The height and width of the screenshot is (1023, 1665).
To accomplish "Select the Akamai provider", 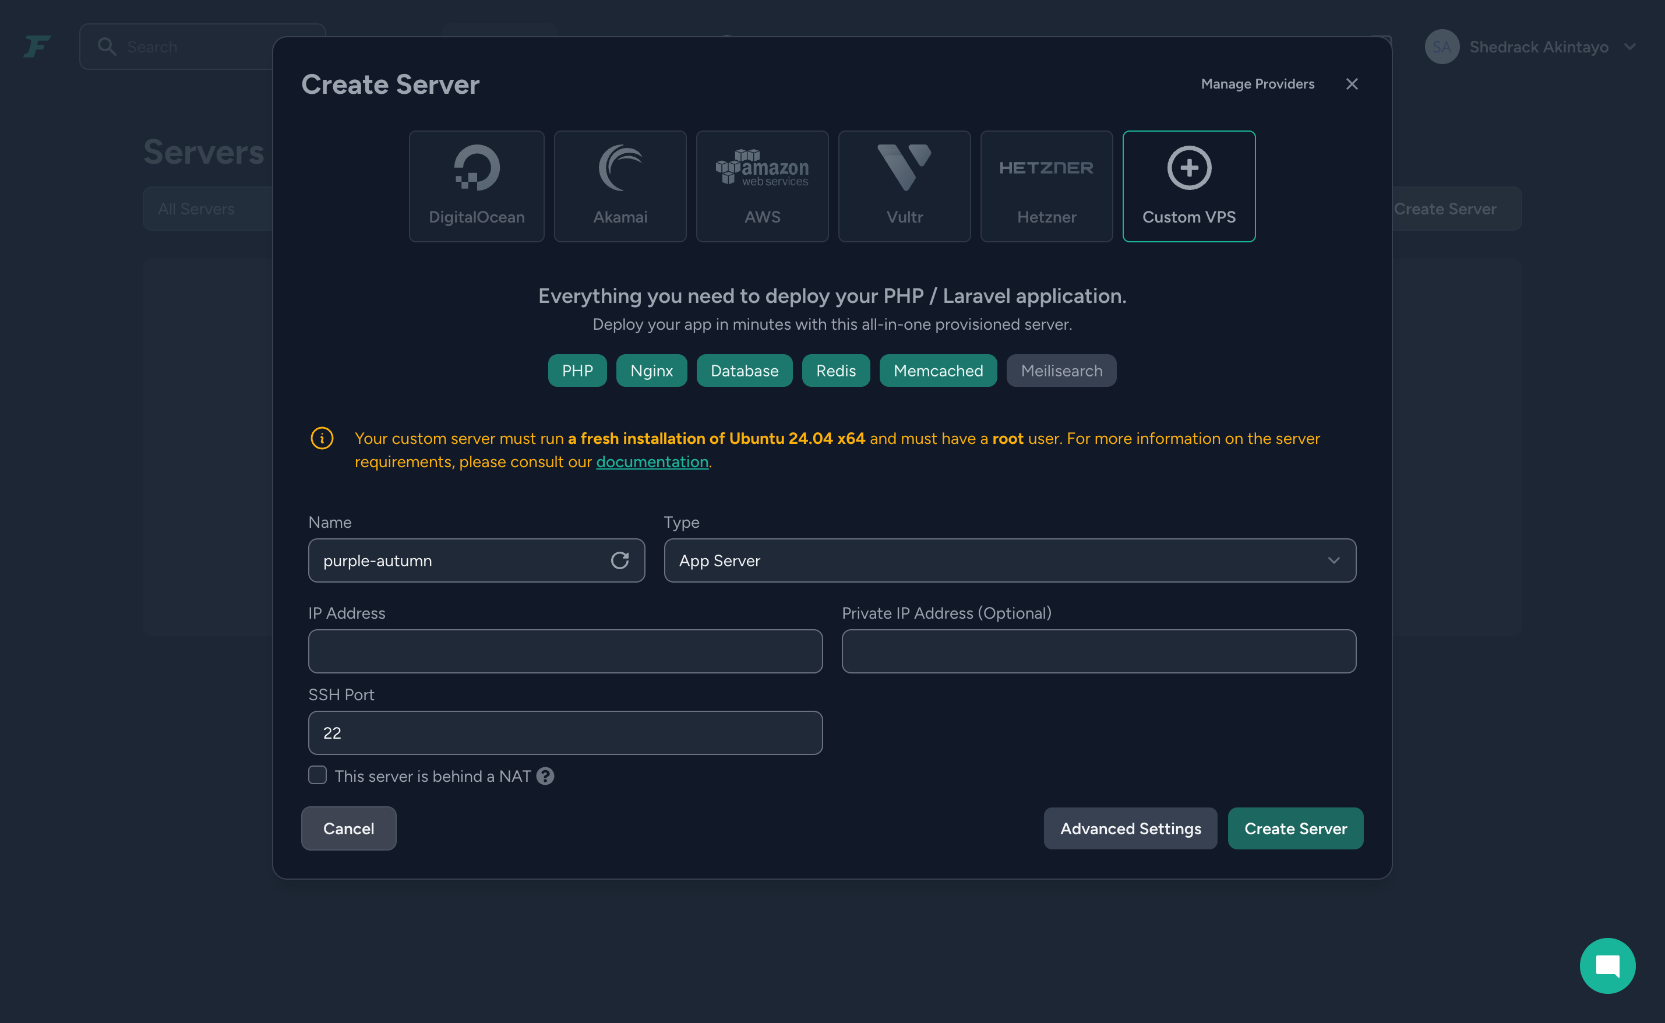I will click(620, 185).
